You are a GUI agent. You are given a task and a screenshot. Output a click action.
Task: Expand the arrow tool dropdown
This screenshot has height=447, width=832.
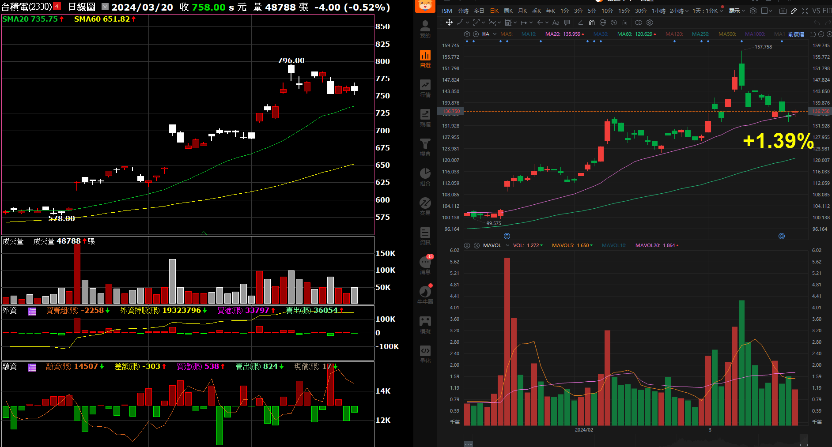click(547, 23)
